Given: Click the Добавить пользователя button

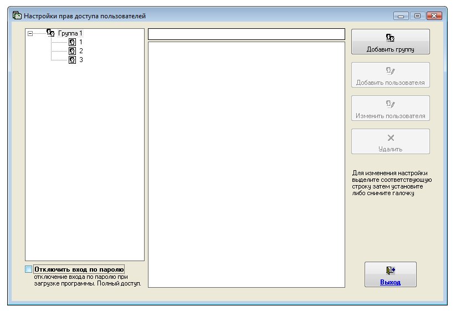Looking at the screenshot, I should [390, 75].
